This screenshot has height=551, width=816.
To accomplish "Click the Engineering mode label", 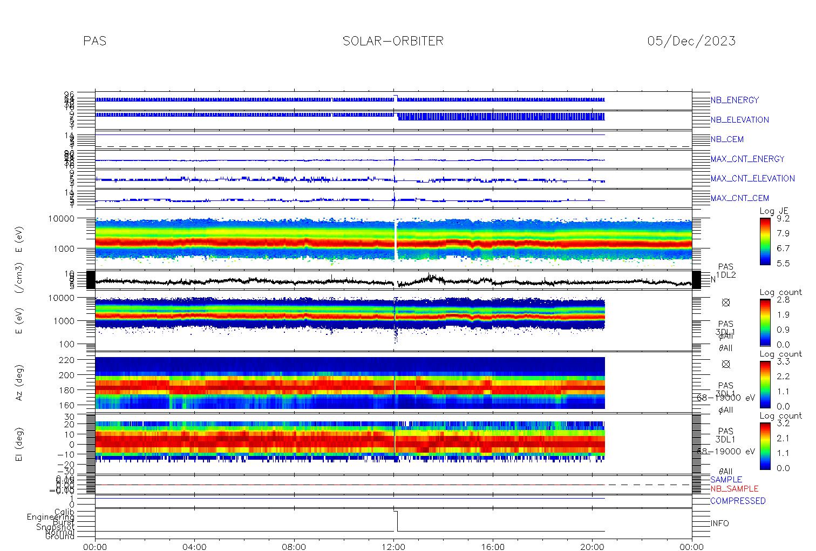I will [51, 518].
